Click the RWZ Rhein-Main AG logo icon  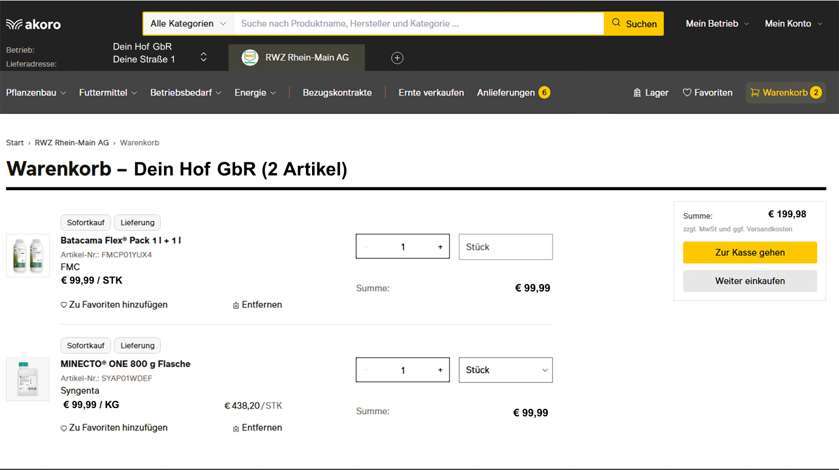250,58
